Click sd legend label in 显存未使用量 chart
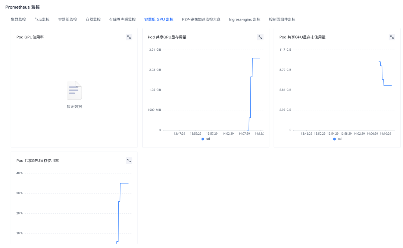Image resolution: width=403 pixels, height=248 pixels. (x=340, y=139)
